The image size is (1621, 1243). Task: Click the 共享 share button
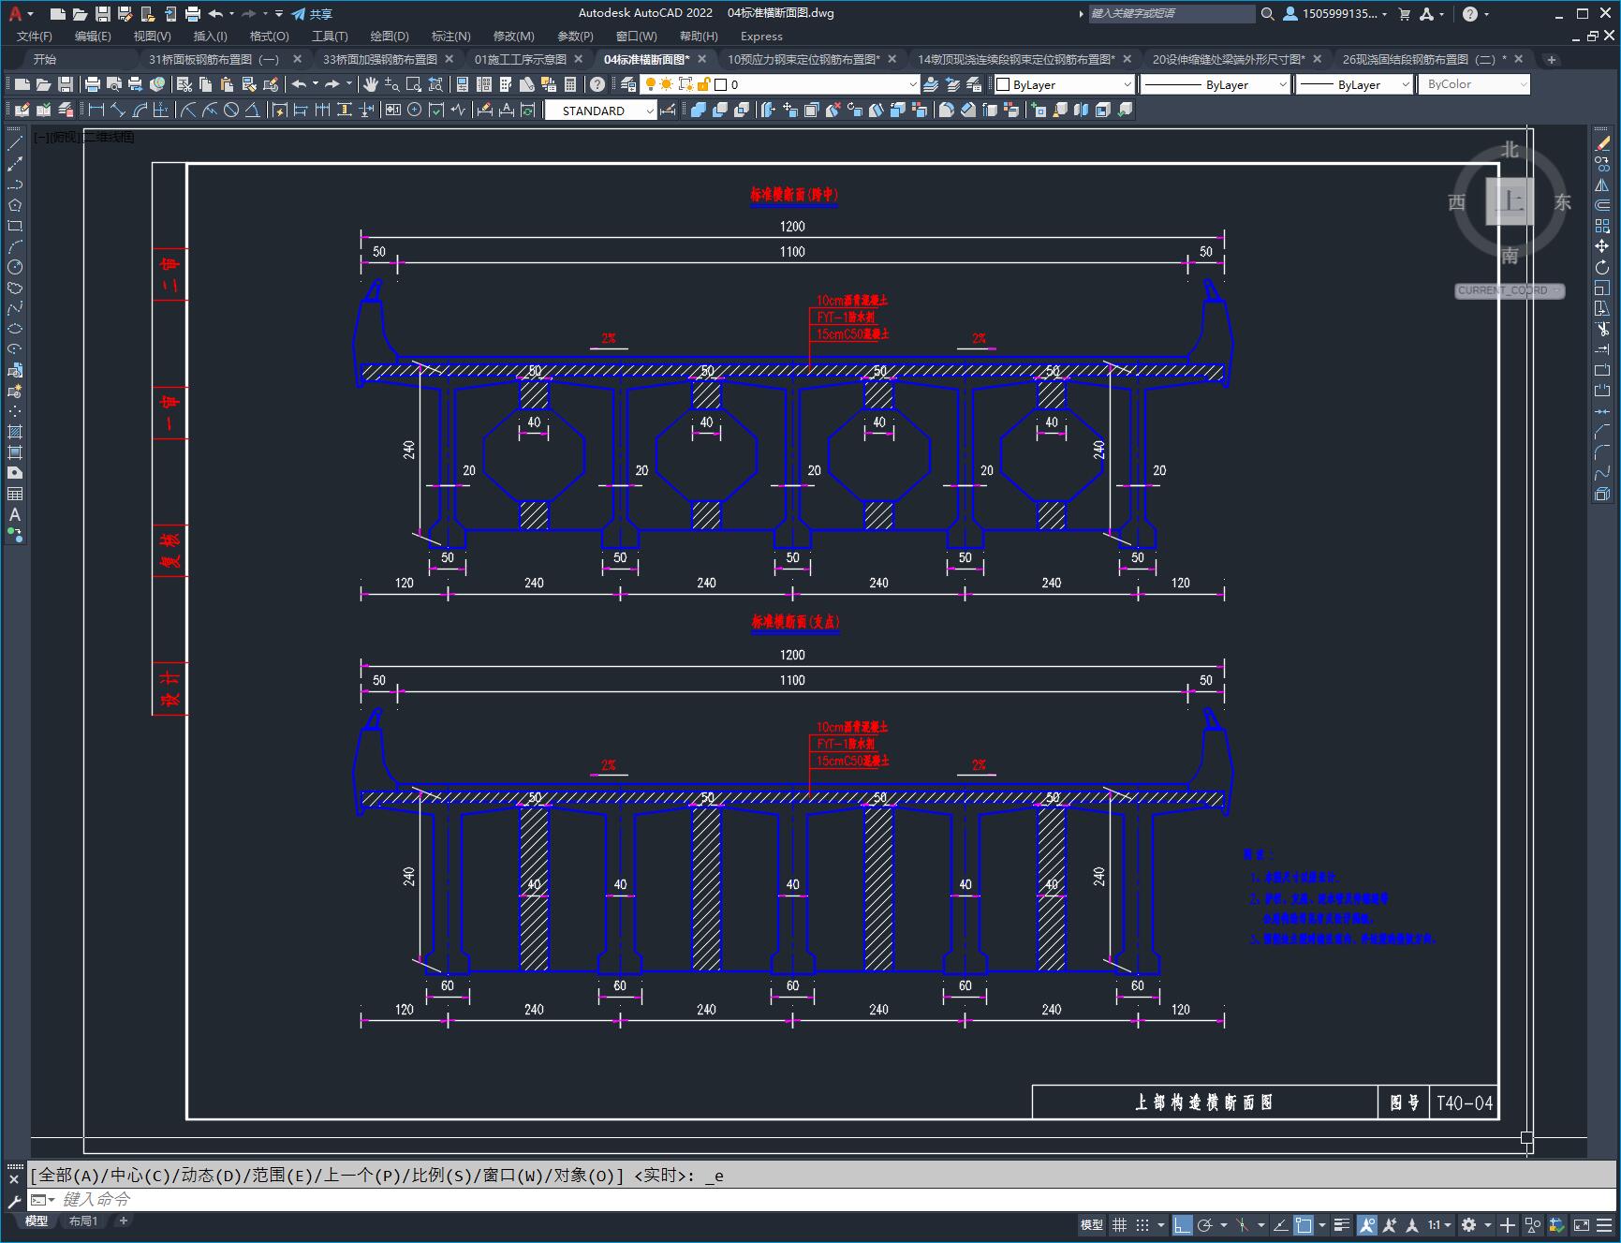click(x=312, y=13)
